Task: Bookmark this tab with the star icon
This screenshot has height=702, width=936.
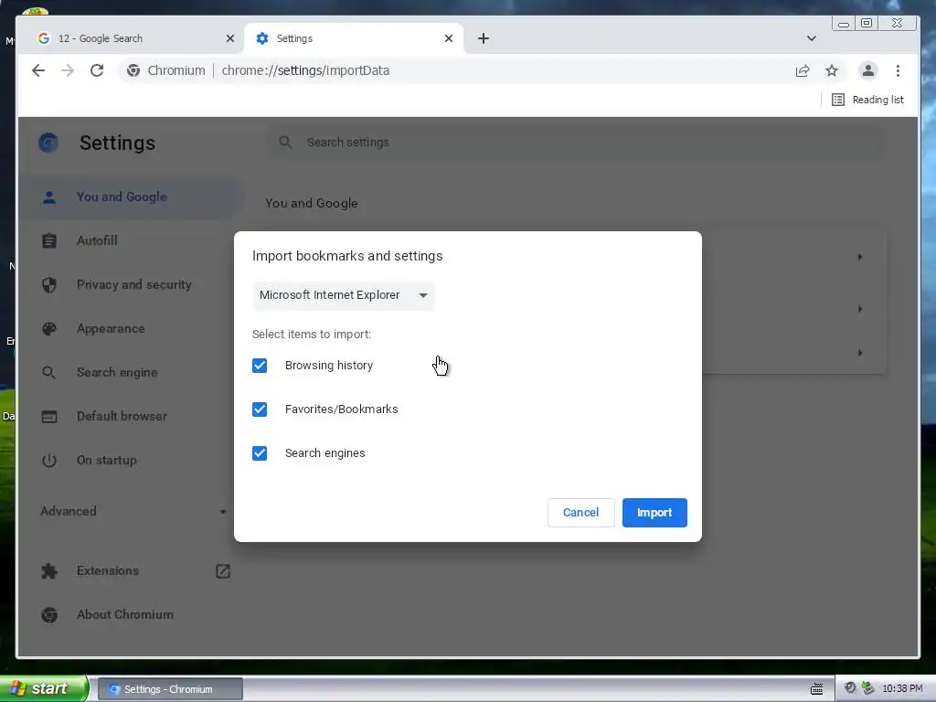Action: (832, 70)
